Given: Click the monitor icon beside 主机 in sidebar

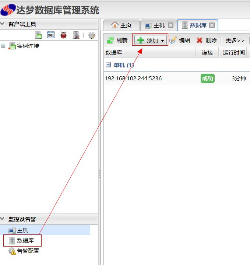Looking at the screenshot, I should point(12,230).
